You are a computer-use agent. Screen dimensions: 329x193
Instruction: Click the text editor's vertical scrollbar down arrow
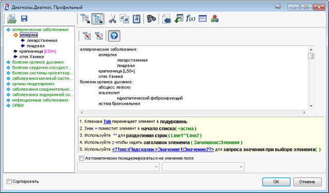point(311,106)
